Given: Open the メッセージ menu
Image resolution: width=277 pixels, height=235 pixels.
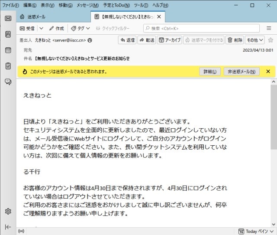Looking at the screenshot, I should pos(87,5).
